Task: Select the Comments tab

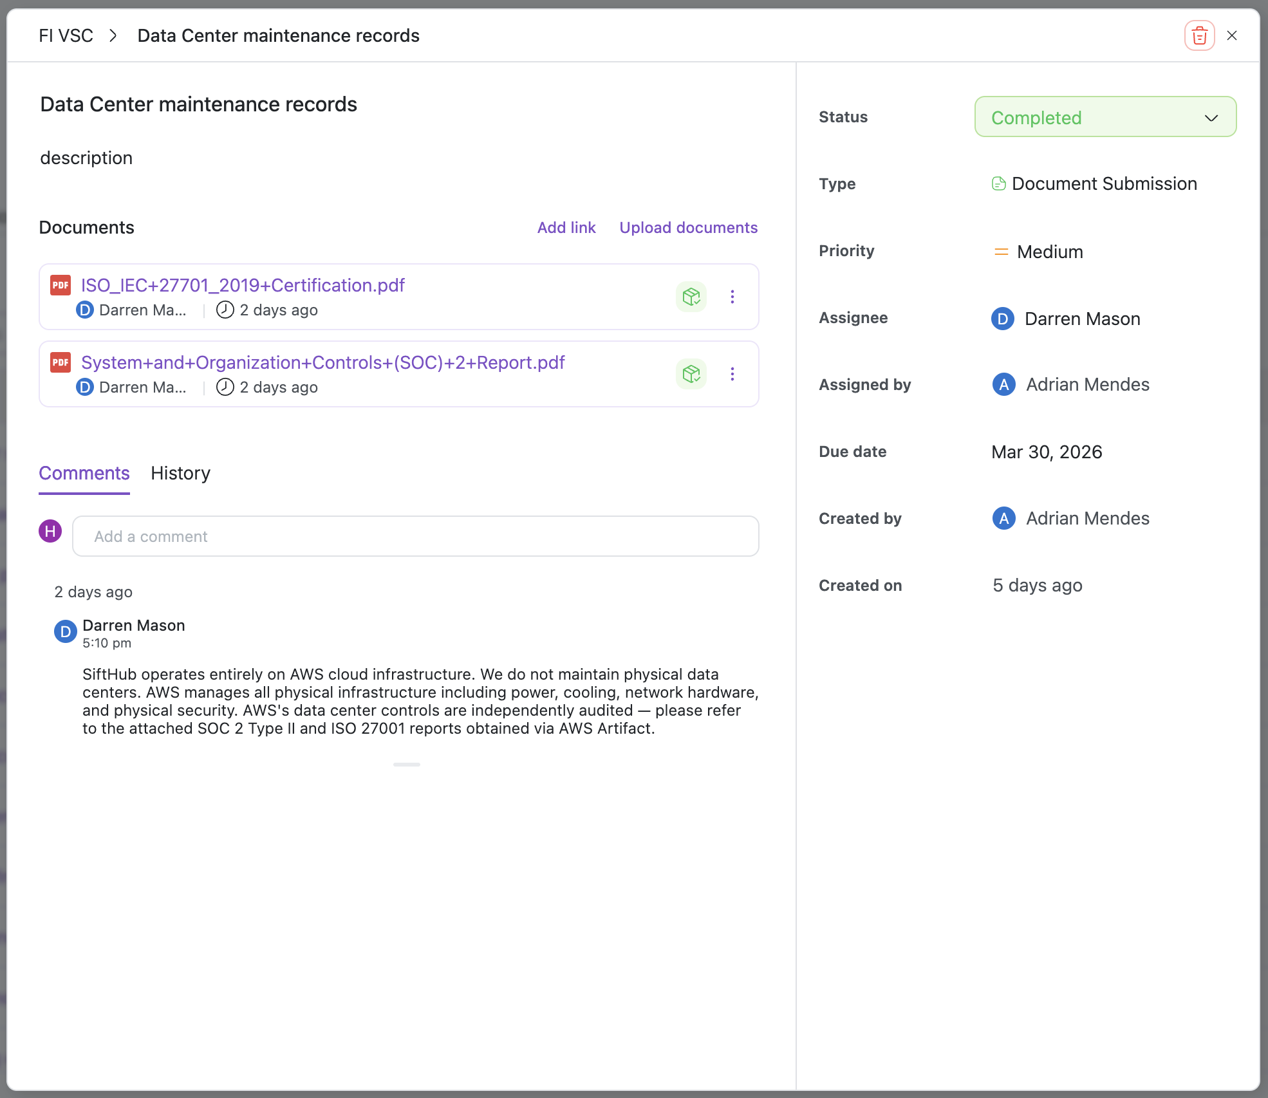Action: pyautogui.click(x=84, y=474)
